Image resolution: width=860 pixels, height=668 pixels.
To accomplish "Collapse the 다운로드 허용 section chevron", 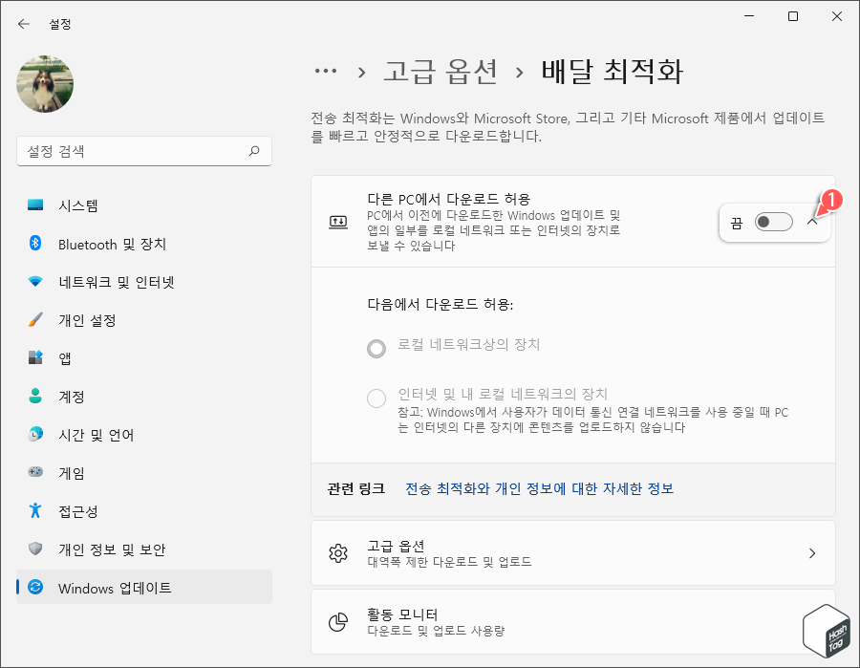I will tap(812, 222).
